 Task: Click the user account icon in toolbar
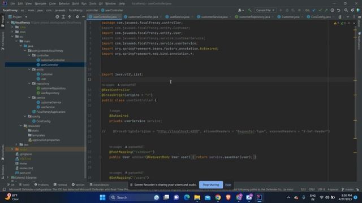240,10
